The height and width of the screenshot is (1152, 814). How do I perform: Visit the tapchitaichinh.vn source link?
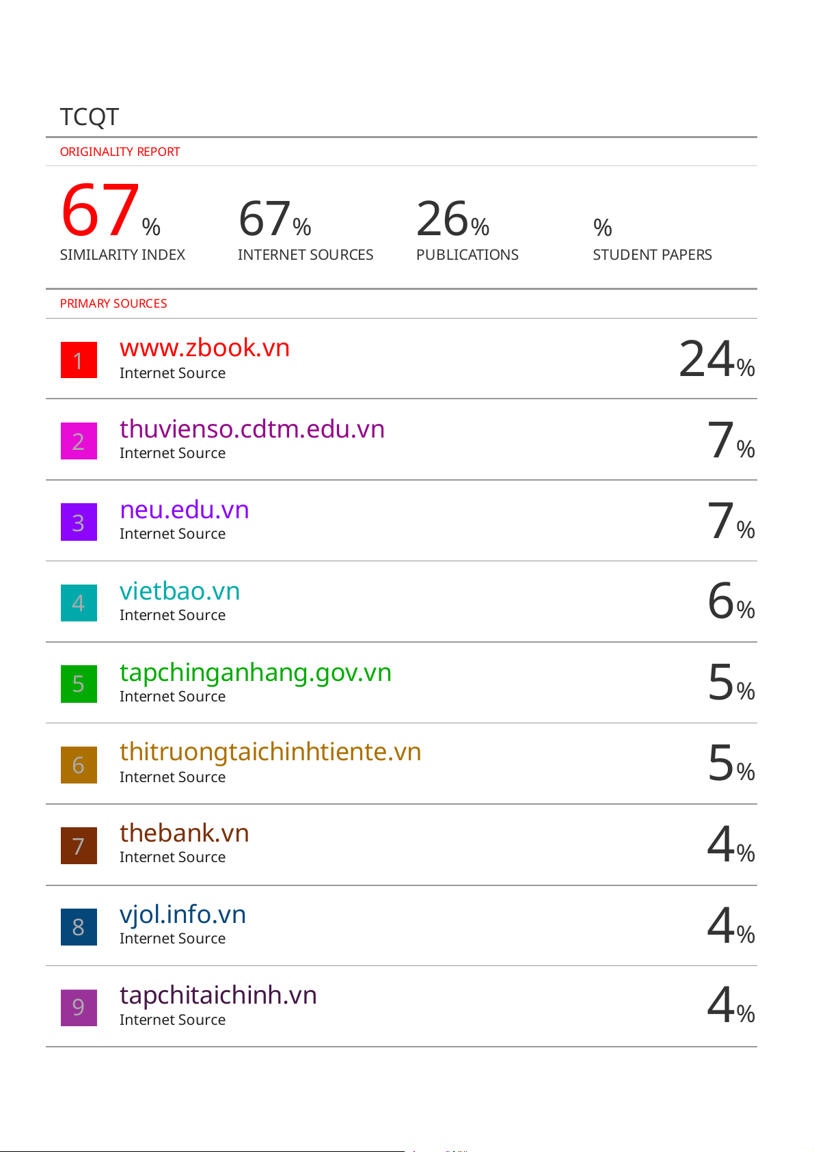(218, 995)
